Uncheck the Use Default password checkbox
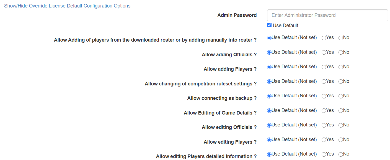The width and height of the screenshot is (390, 160). 269,25
